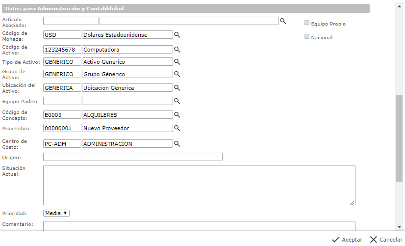Click the Código de Activo field with 123245678
Screen dimensions: 405x246
coord(62,50)
